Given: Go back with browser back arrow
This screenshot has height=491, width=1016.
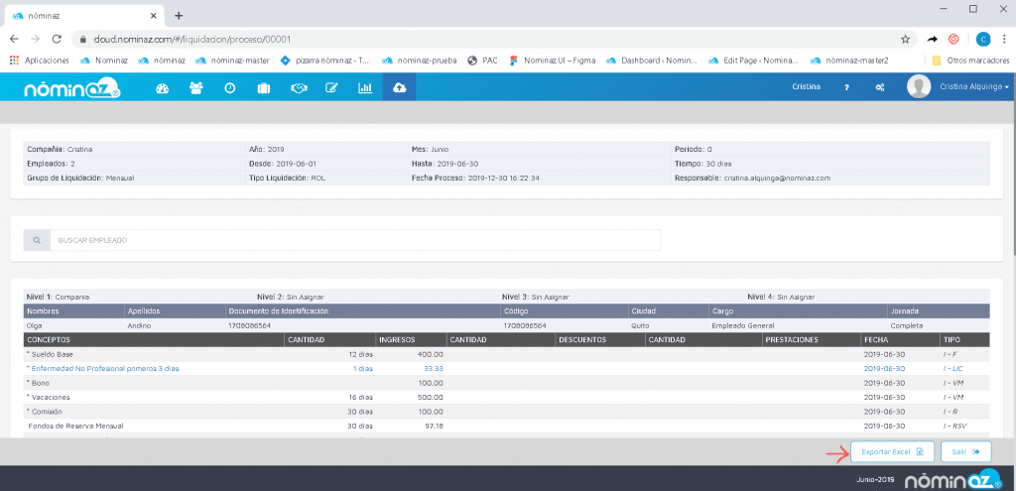Looking at the screenshot, I should pos(14,39).
